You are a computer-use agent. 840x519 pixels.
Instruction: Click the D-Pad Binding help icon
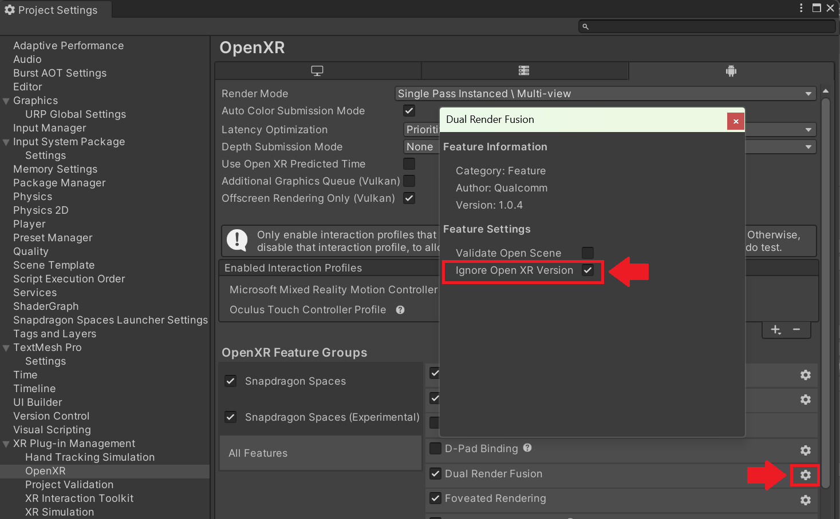click(x=527, y=448)
